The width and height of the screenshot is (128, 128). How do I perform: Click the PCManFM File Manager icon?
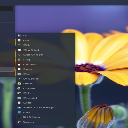(x=19, y=108)
